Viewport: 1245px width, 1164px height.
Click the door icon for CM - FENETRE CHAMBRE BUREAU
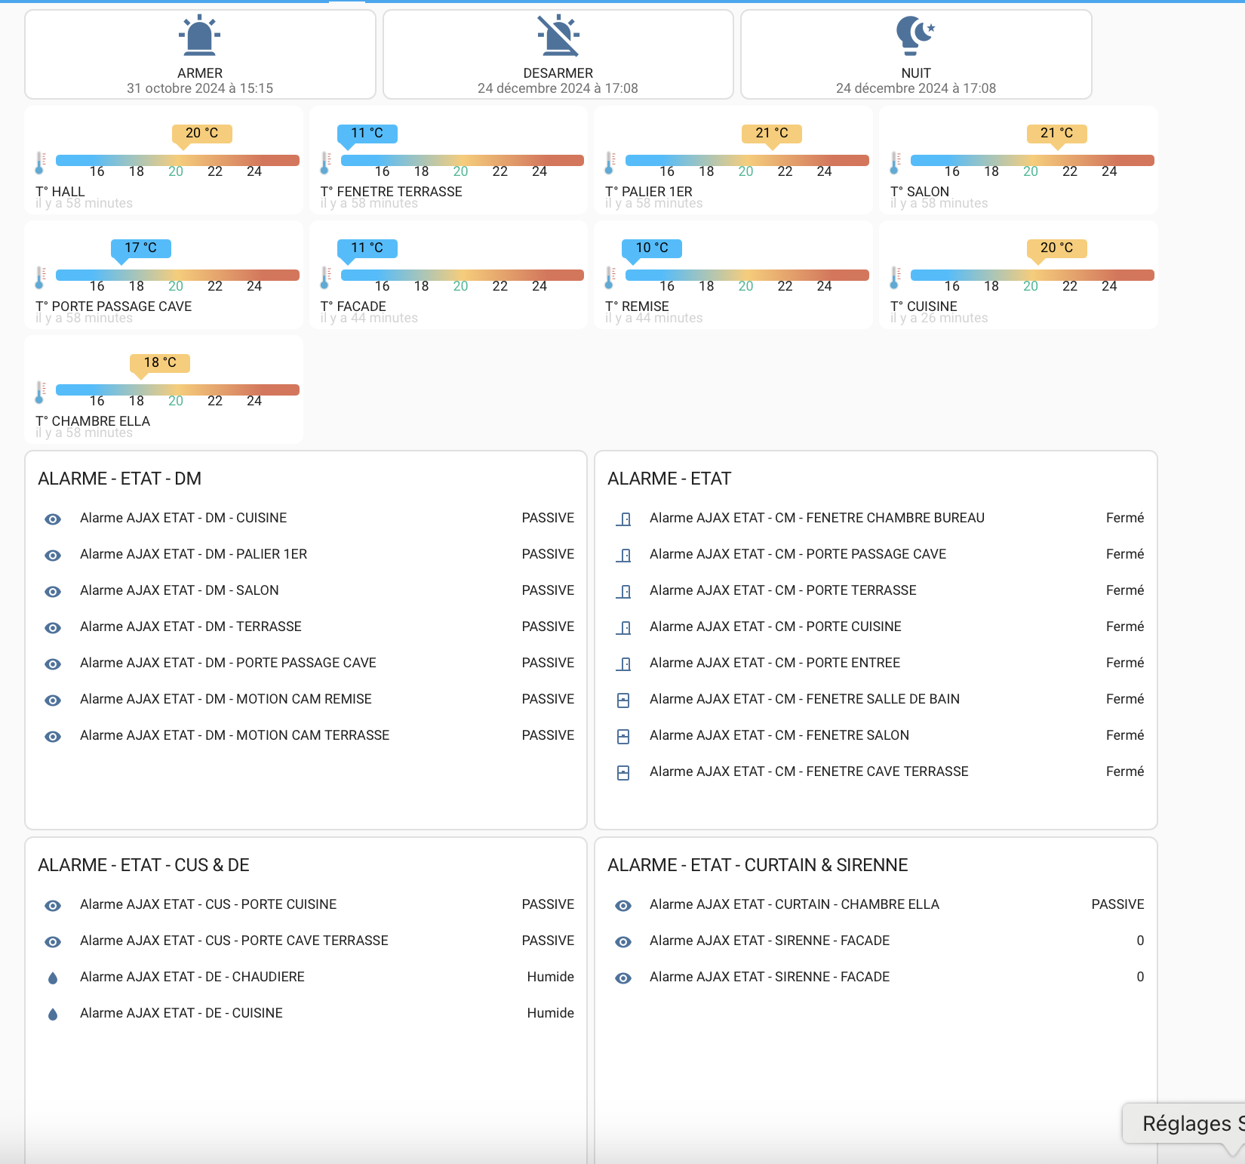[623, 519]
